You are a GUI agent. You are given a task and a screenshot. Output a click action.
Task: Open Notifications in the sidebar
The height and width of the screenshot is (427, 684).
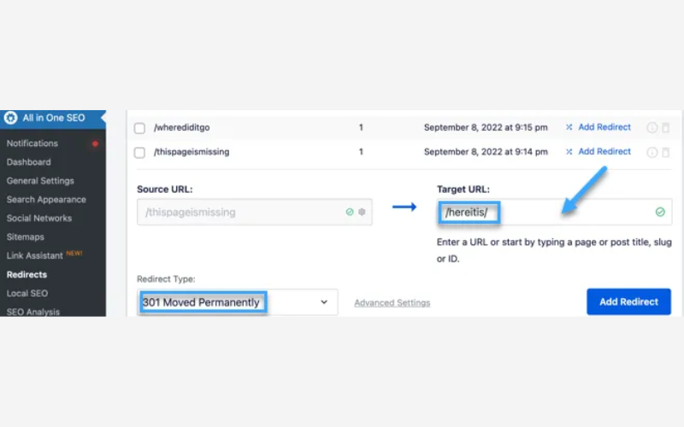(32, 143)
